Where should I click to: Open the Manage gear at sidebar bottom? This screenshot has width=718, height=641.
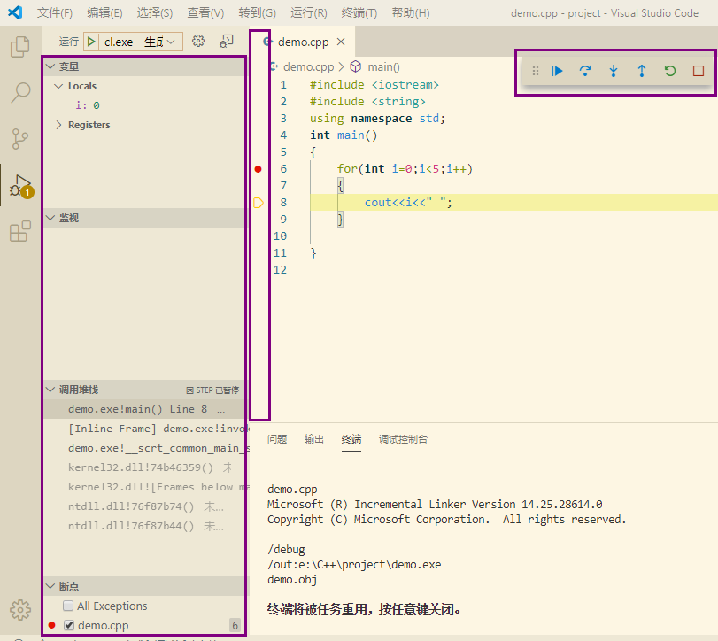(20, 610)
